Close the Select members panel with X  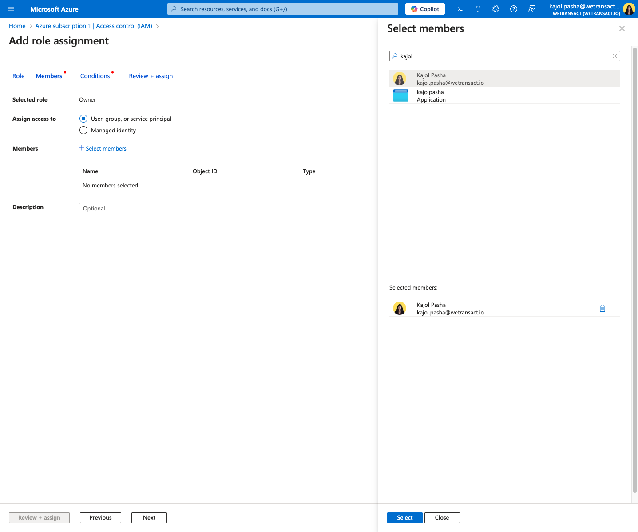click(x=622, y=28)
